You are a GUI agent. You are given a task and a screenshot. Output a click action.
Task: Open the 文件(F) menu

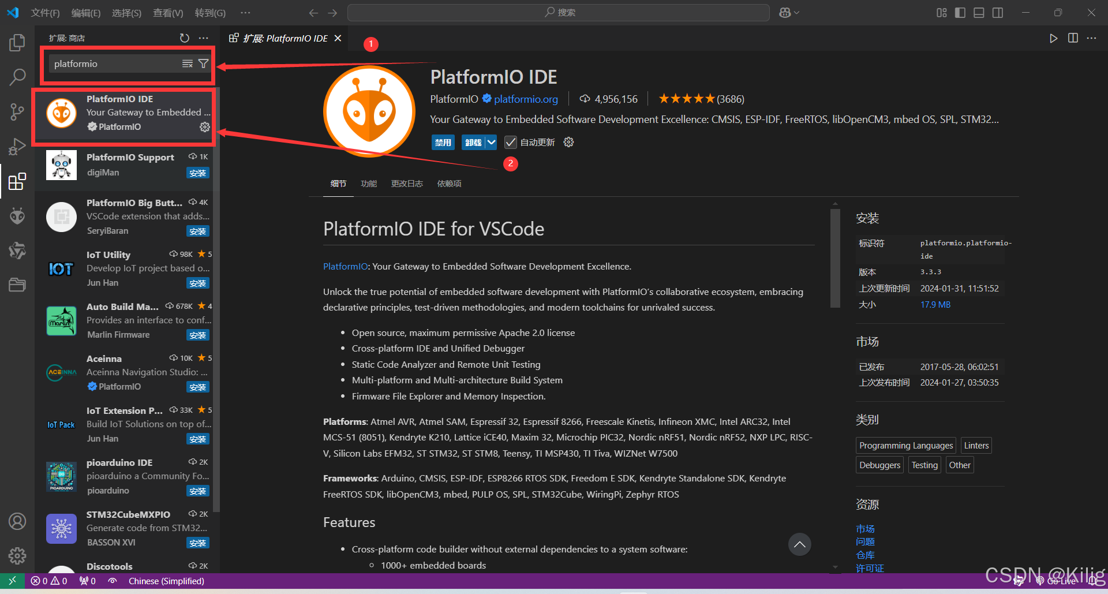(45, 13)
